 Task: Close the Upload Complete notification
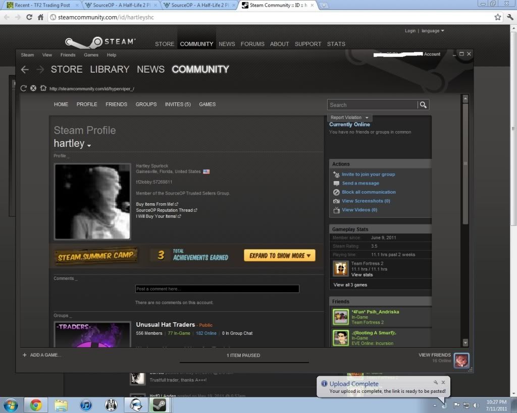coord(443,382)
